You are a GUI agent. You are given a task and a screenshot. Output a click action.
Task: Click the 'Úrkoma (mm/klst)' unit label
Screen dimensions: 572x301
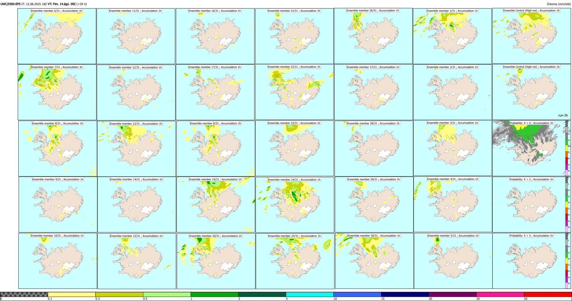[558, 4]
